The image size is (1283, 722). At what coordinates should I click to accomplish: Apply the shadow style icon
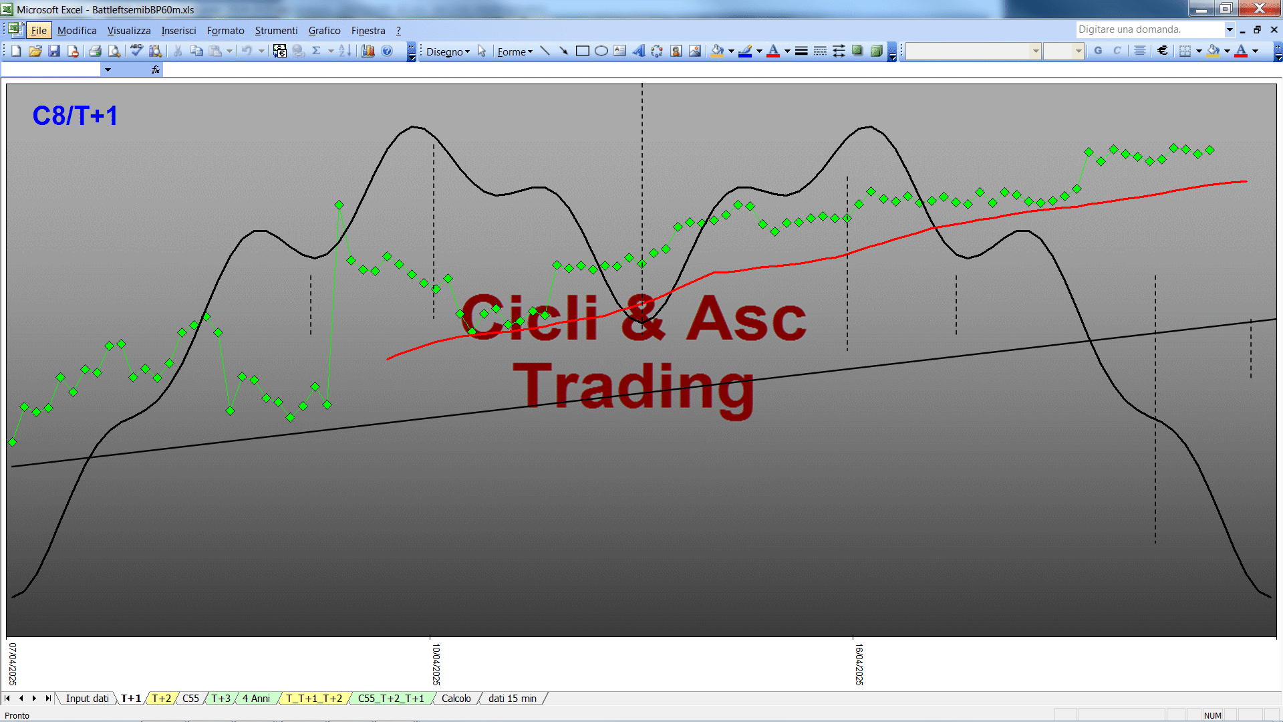[857, 51]
